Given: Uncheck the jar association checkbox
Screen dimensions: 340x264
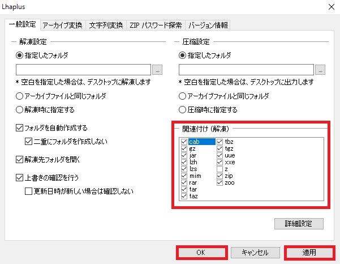Looking at the screenshot, I should [184, 155].
